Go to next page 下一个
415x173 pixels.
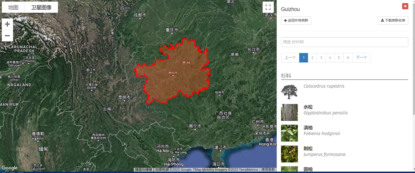361,58
